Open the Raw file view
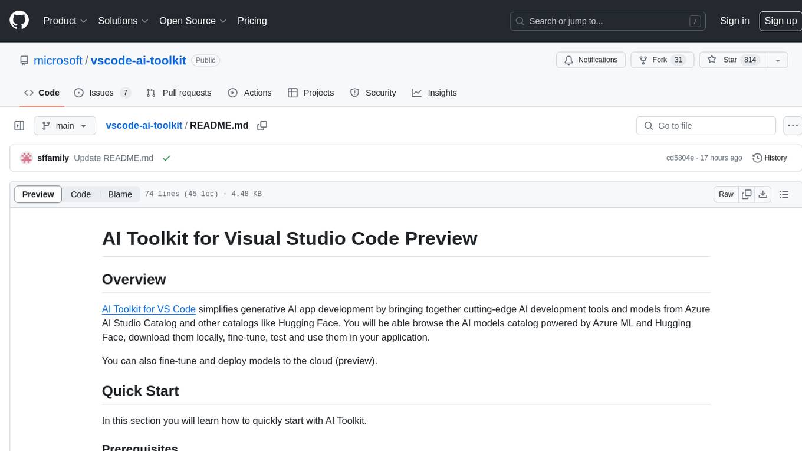The image size is (802, 451). 726,194
